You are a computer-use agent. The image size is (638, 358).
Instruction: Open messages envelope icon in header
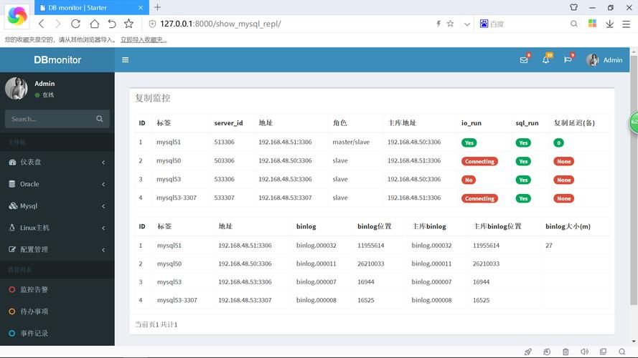(x=524, y=60)
